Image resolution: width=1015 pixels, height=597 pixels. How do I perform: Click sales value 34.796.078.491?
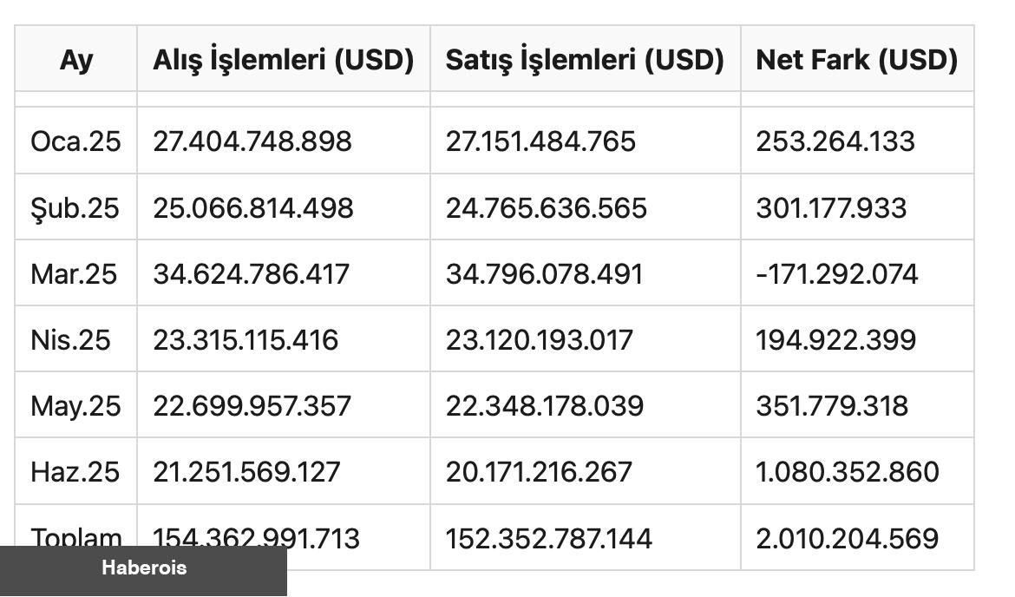click(544, 274)
